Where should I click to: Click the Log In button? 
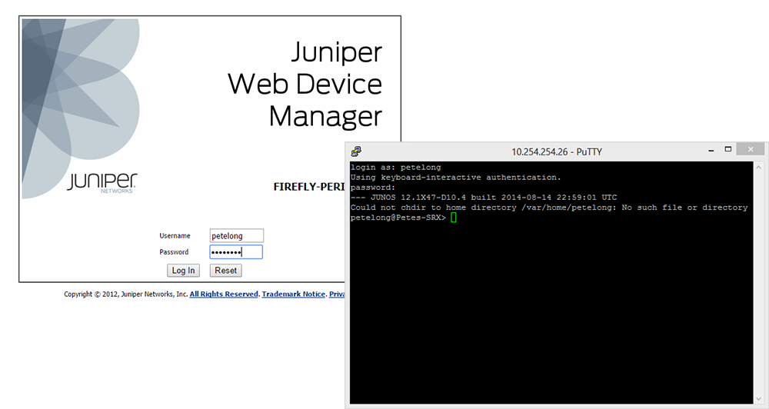coord(183,271)
